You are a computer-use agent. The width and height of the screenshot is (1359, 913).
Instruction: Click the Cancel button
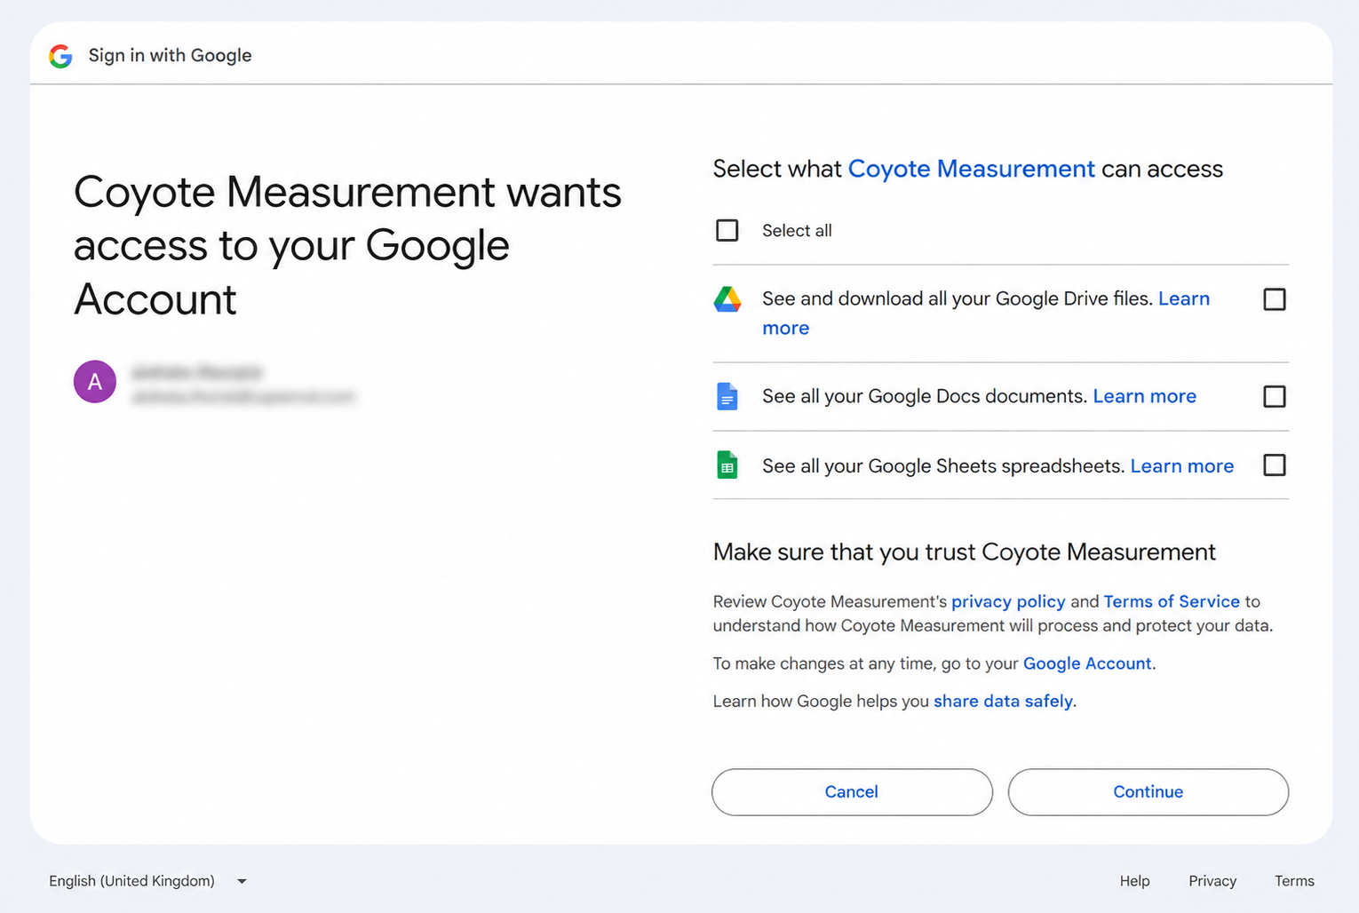pos(852,792)
